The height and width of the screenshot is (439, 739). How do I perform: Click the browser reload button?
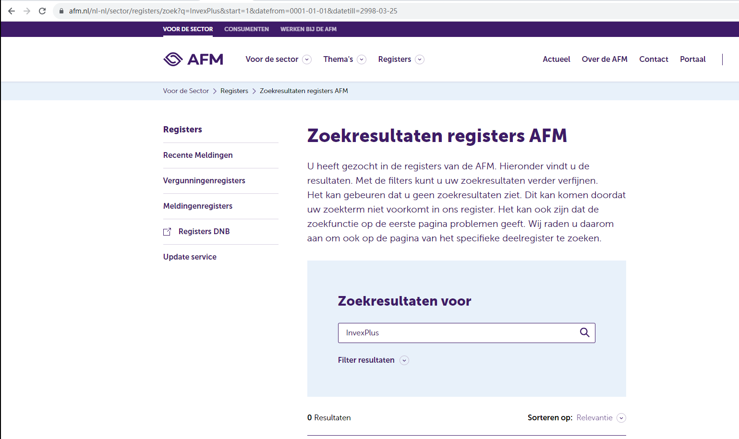click(x=42, y=11)
